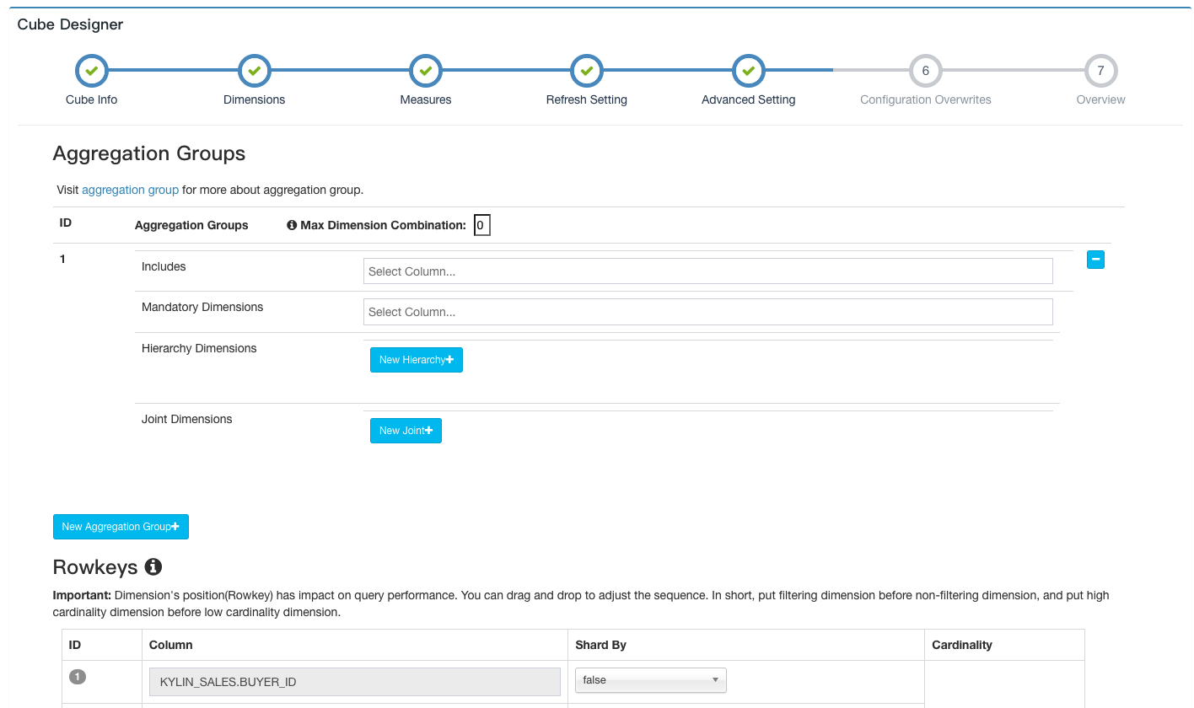Screen dimensions: 1194x708
Task: Open the Mandatory Dimensions column selector
Action: click(707, 312)
